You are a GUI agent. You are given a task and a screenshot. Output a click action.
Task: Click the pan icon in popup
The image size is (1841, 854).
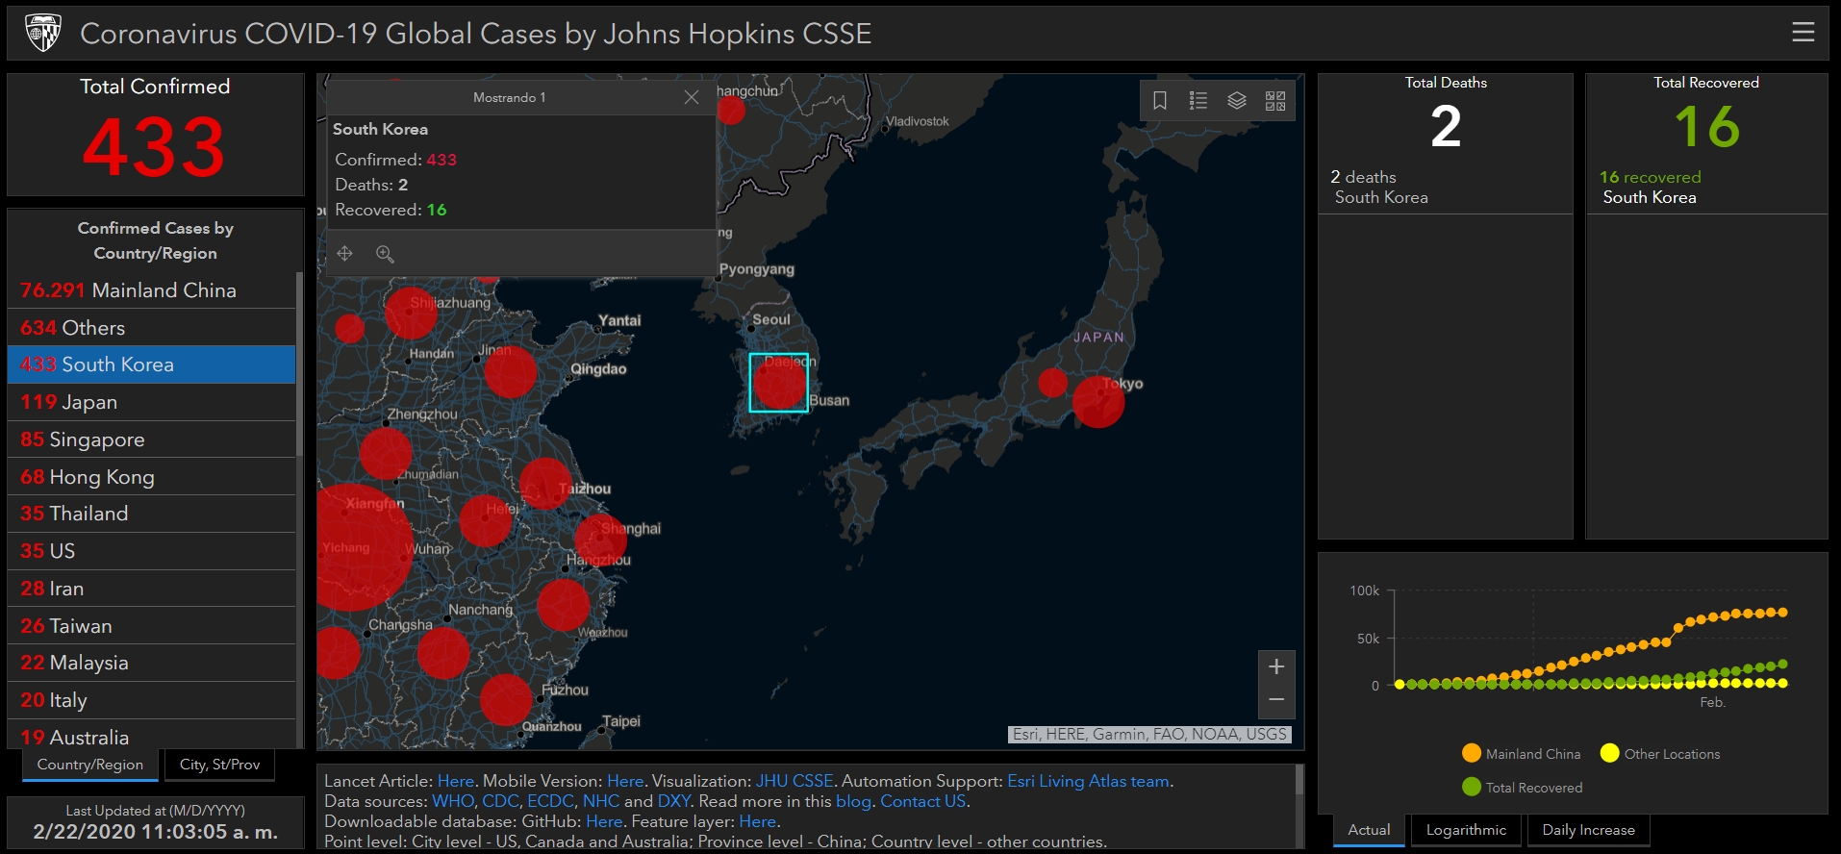[x=345, y=253]
